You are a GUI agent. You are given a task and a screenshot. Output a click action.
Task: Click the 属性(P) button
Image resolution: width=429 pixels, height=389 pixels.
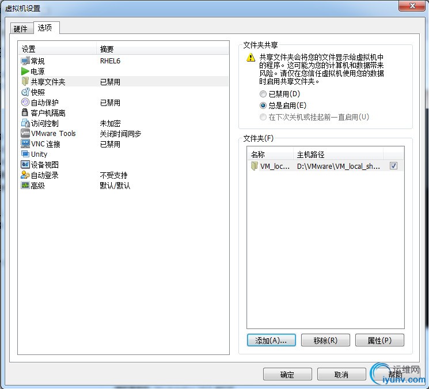click(379, 340)
